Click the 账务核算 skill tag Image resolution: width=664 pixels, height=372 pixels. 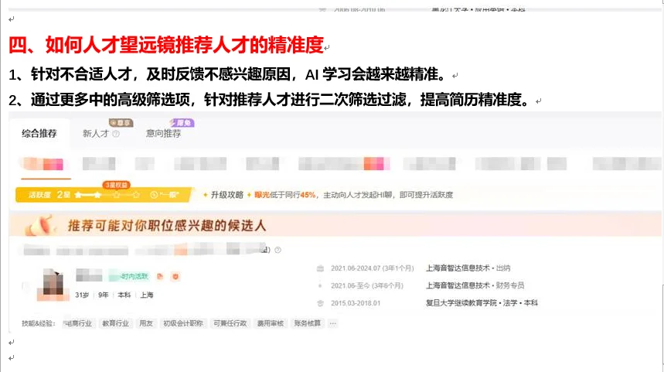tap(308, 323)
